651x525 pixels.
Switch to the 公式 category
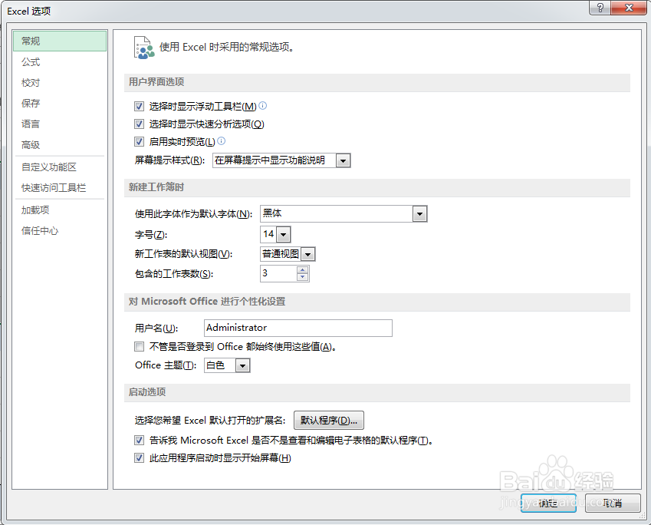pyautogui.click(x=60, y=62)
